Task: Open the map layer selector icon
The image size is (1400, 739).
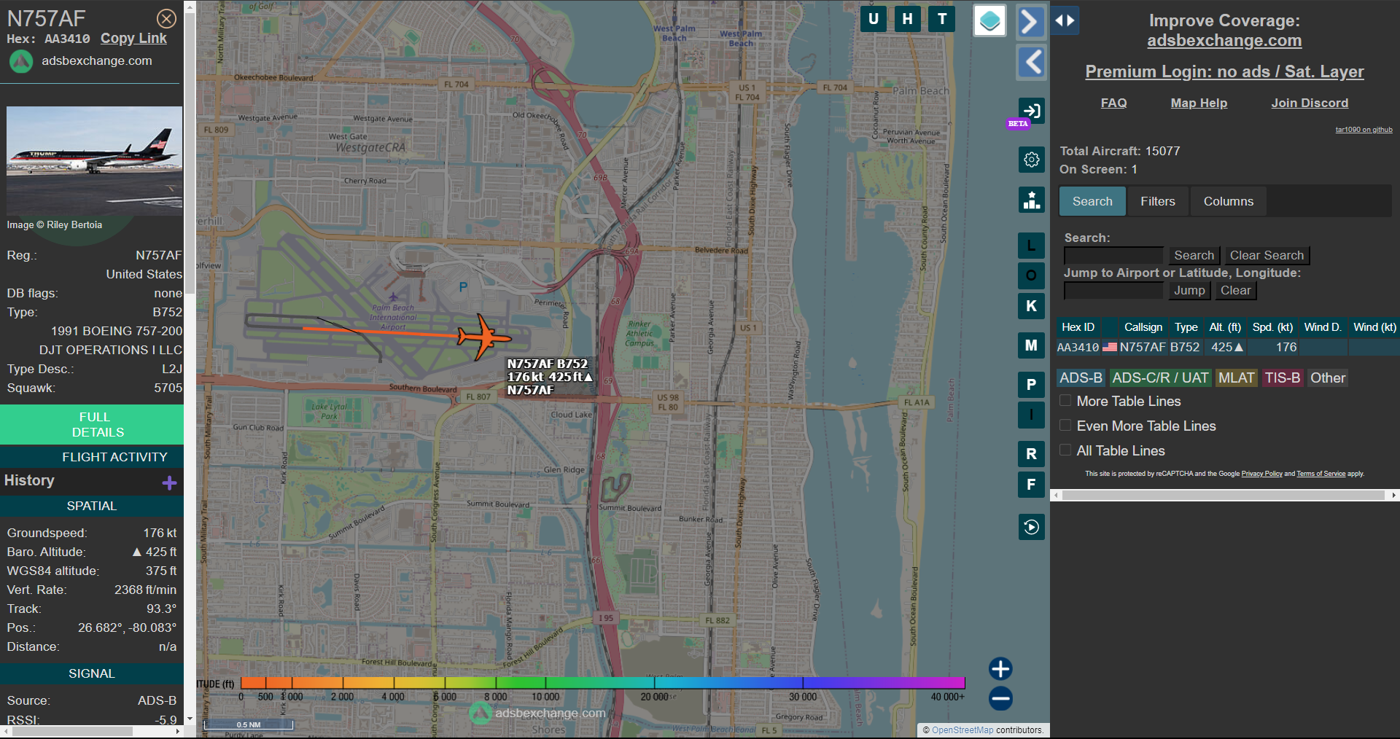Action: coord(989,20)
